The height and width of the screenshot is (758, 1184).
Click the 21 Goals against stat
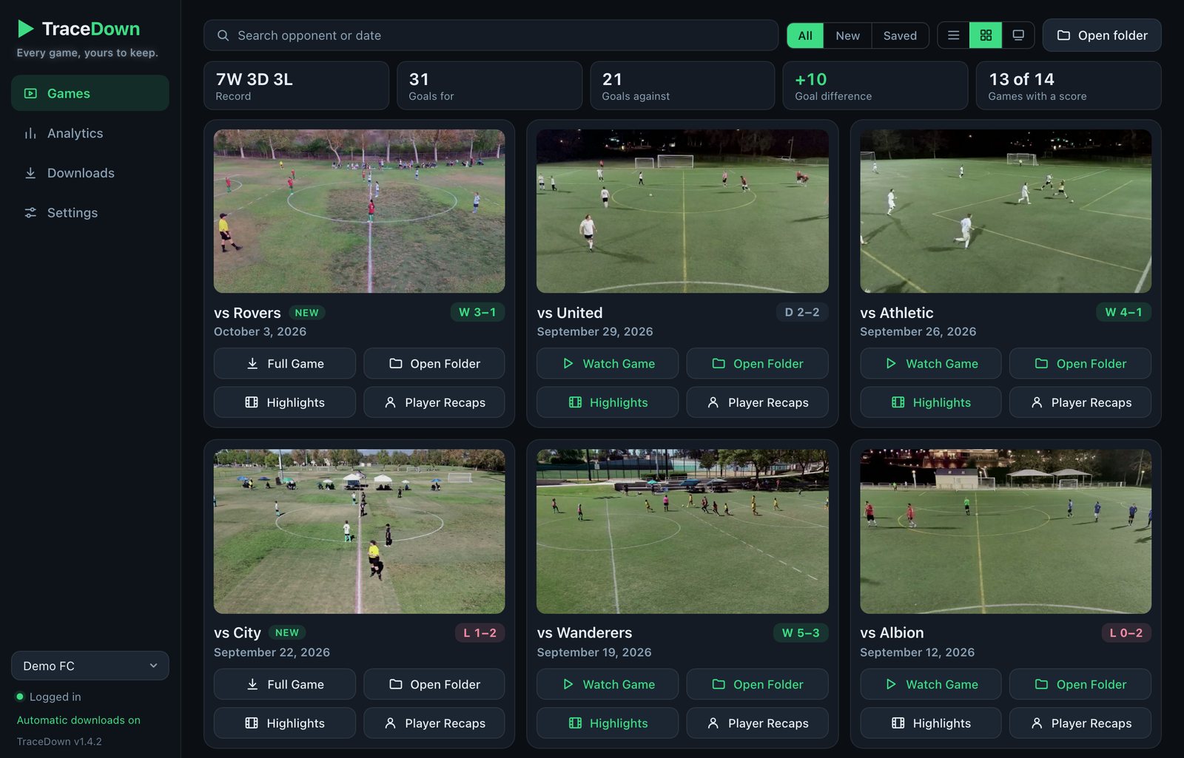coord(682,86)
